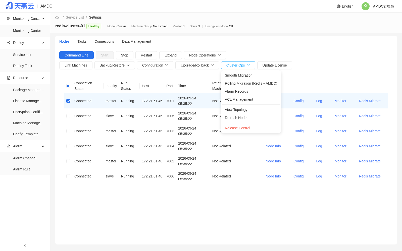Screen dimensions: 402x251
Task: Click the Alarm bell icon in sidebar
Action: [x=9, y=146]
